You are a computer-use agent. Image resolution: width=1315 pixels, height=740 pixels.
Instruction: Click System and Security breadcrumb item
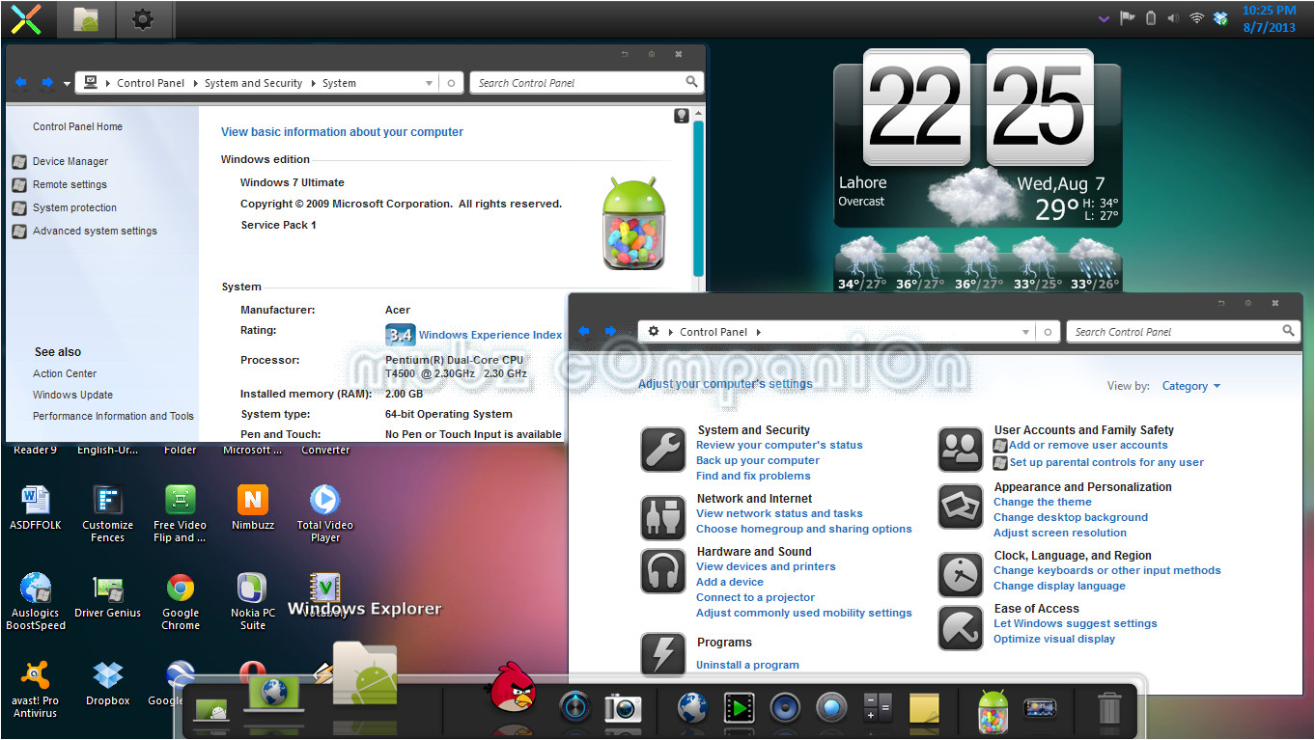[x=253, y=83]
